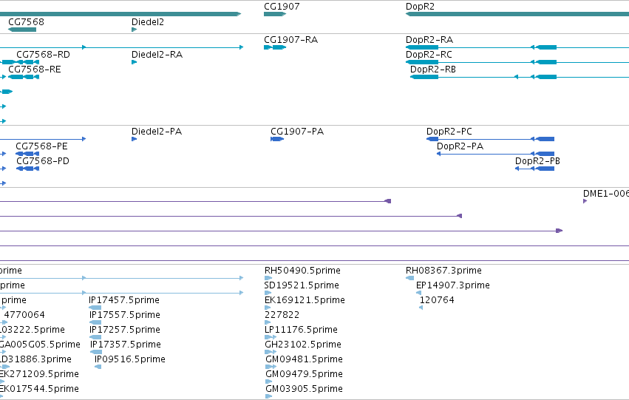629x400 pixels.
Task: Select EST IP17357.5prime
Action: pyautogui.click(x=125, y=345)
